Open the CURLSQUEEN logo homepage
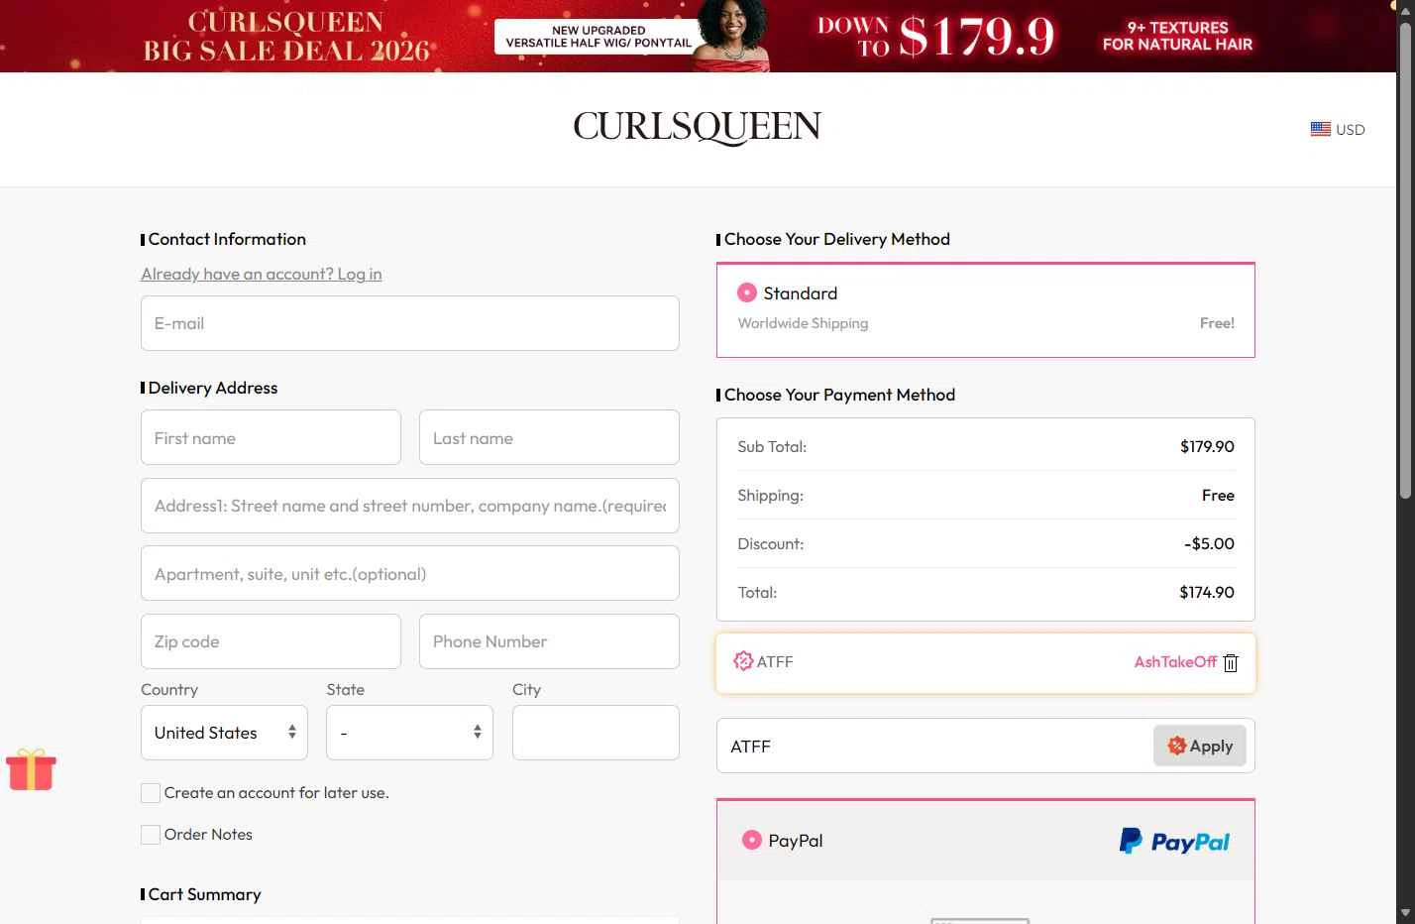This screenshot has height=924, width=1415. point(698,127)
